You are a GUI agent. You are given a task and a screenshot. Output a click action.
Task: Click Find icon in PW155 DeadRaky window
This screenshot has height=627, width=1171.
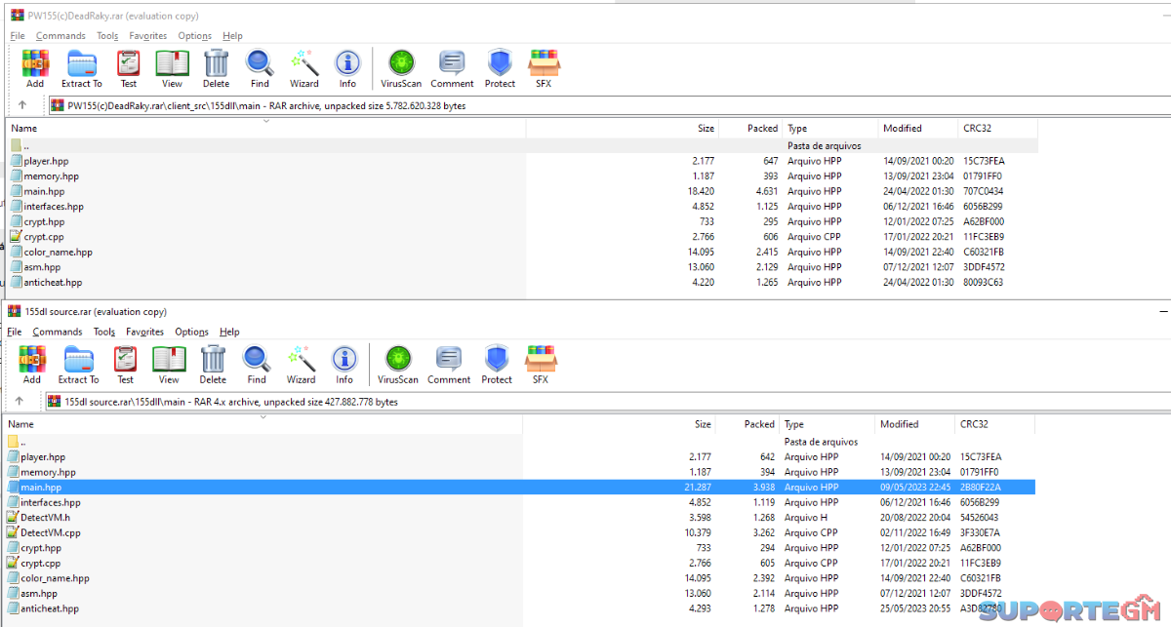(260, 69)
